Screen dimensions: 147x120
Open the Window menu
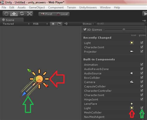105,7
